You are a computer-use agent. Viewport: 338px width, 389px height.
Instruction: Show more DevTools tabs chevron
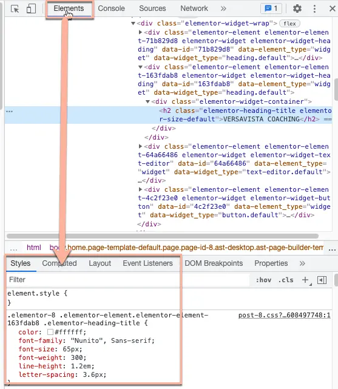223,8
